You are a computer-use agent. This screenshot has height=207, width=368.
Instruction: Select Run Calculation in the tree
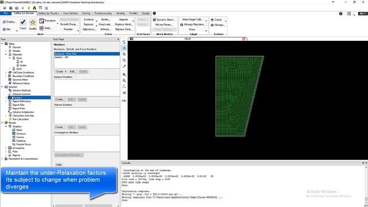click(x=21, y=119)
